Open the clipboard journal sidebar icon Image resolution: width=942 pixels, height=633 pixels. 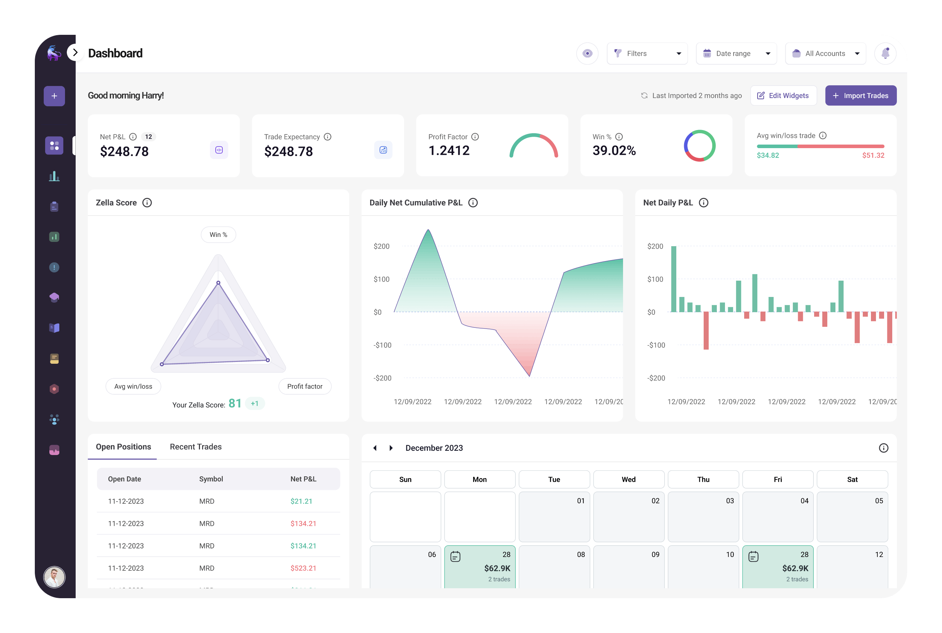point(54,207)
